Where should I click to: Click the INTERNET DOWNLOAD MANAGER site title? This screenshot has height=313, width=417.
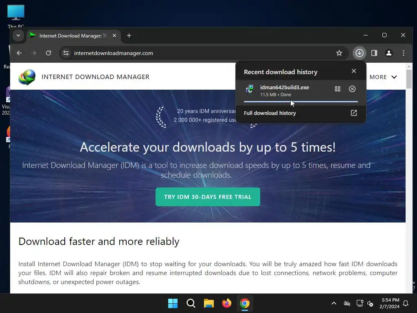coord(95,77)
